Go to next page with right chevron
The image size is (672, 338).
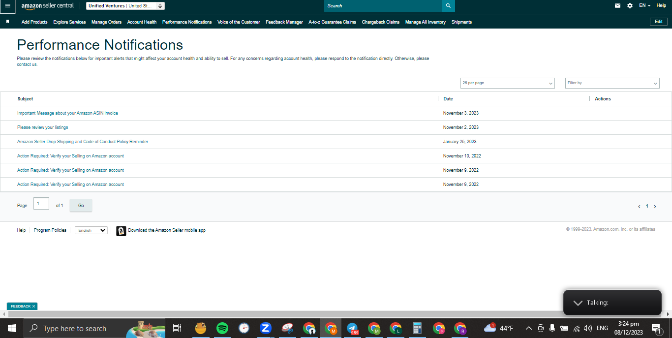coord(655,207)
